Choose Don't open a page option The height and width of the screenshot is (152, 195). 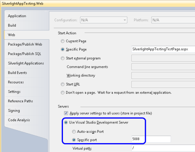[x=63, y=93]
